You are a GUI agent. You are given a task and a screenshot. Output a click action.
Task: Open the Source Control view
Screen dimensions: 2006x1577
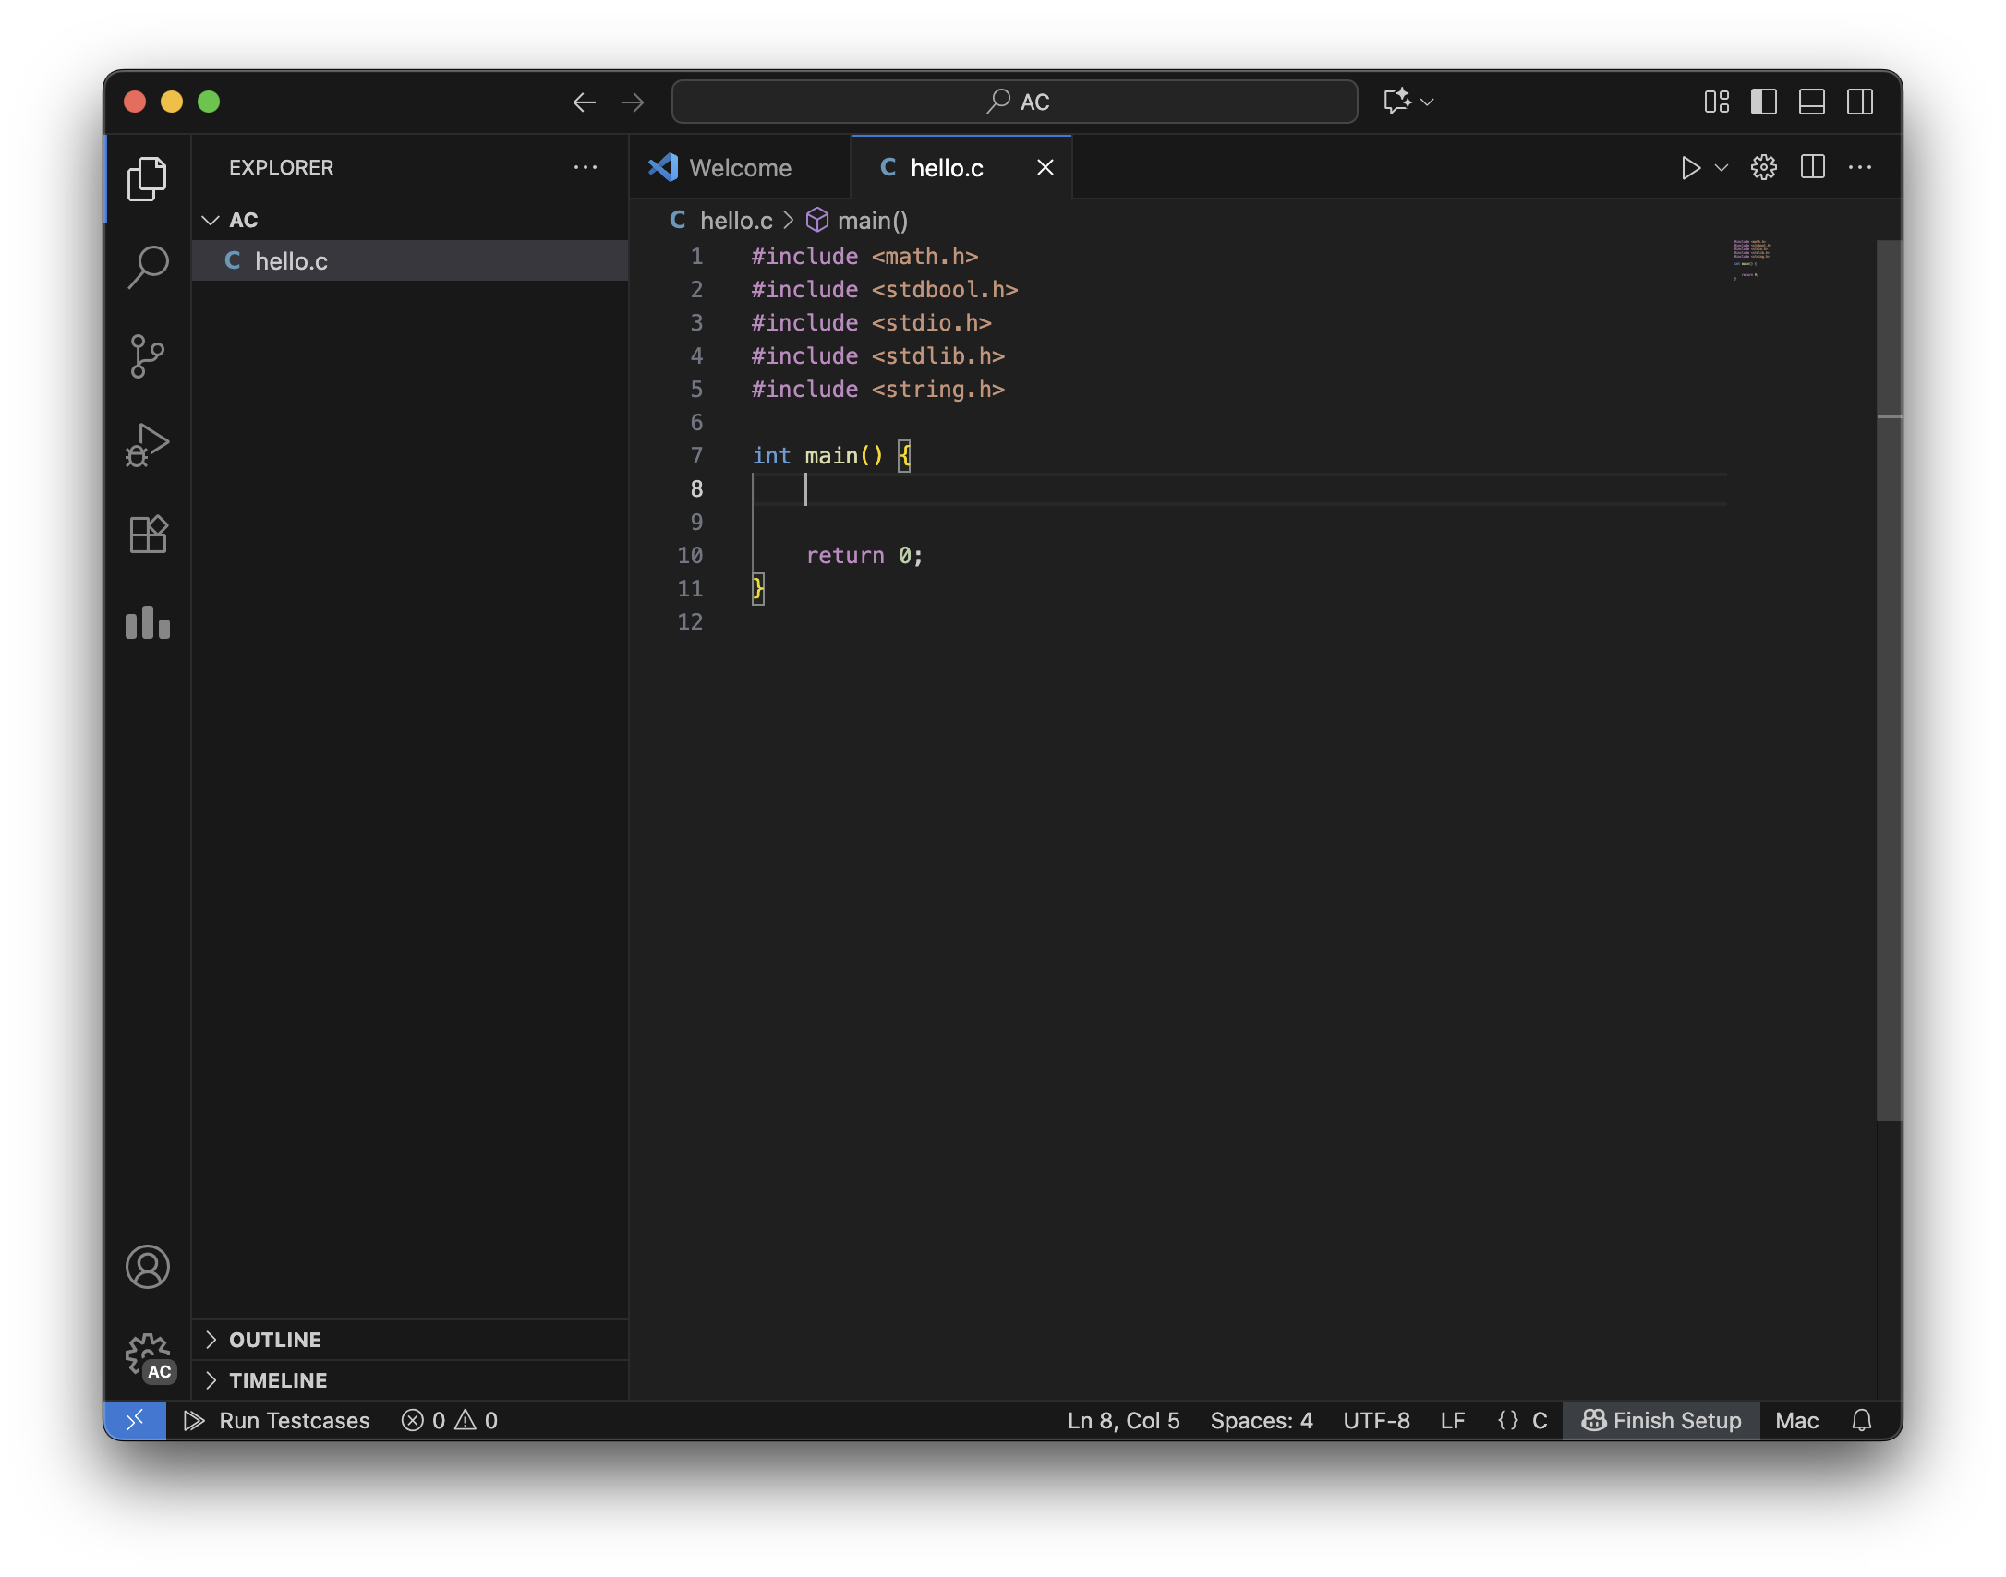pyautogui.click(x=148, y=356)
